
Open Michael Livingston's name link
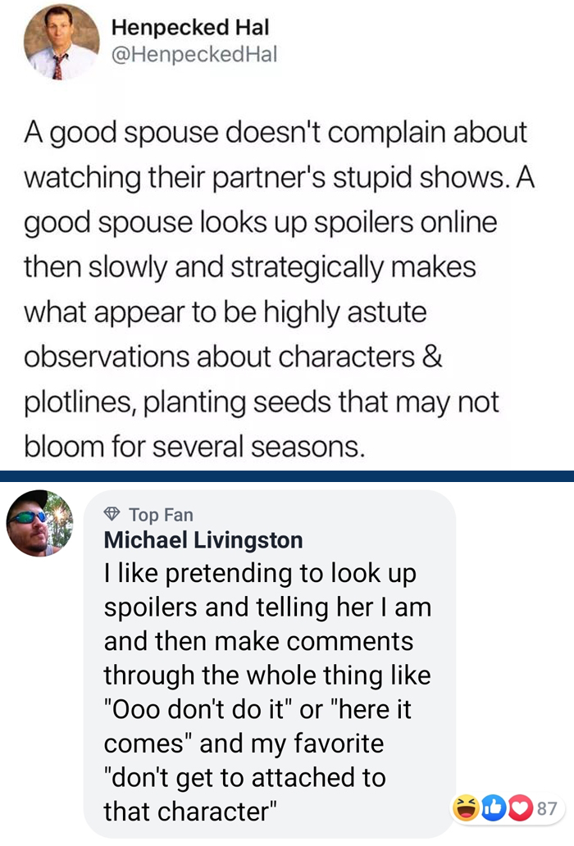tap(203, 540)
